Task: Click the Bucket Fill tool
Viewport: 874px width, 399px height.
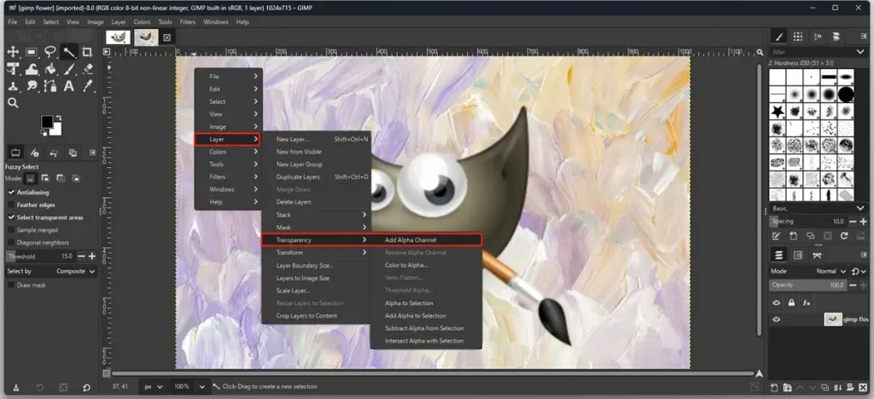Action: point(50,69)
